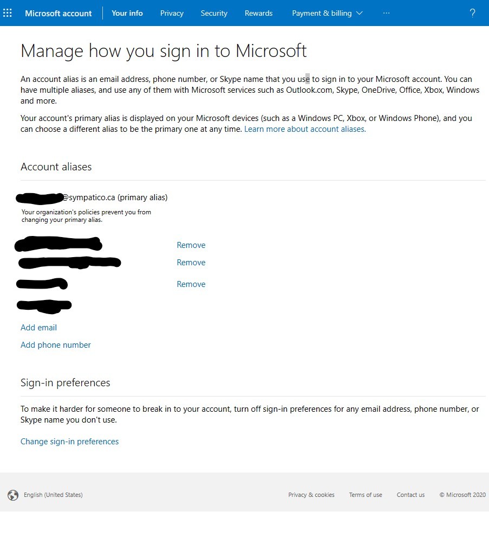Click Add phone number link
This screenshot has width=489, height=549.
[55, 344]
